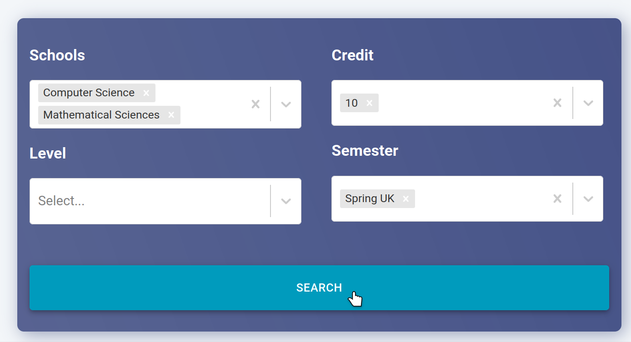Click the Level Select... placeholder field
The image size is (631, 342).
pos(150,201)
